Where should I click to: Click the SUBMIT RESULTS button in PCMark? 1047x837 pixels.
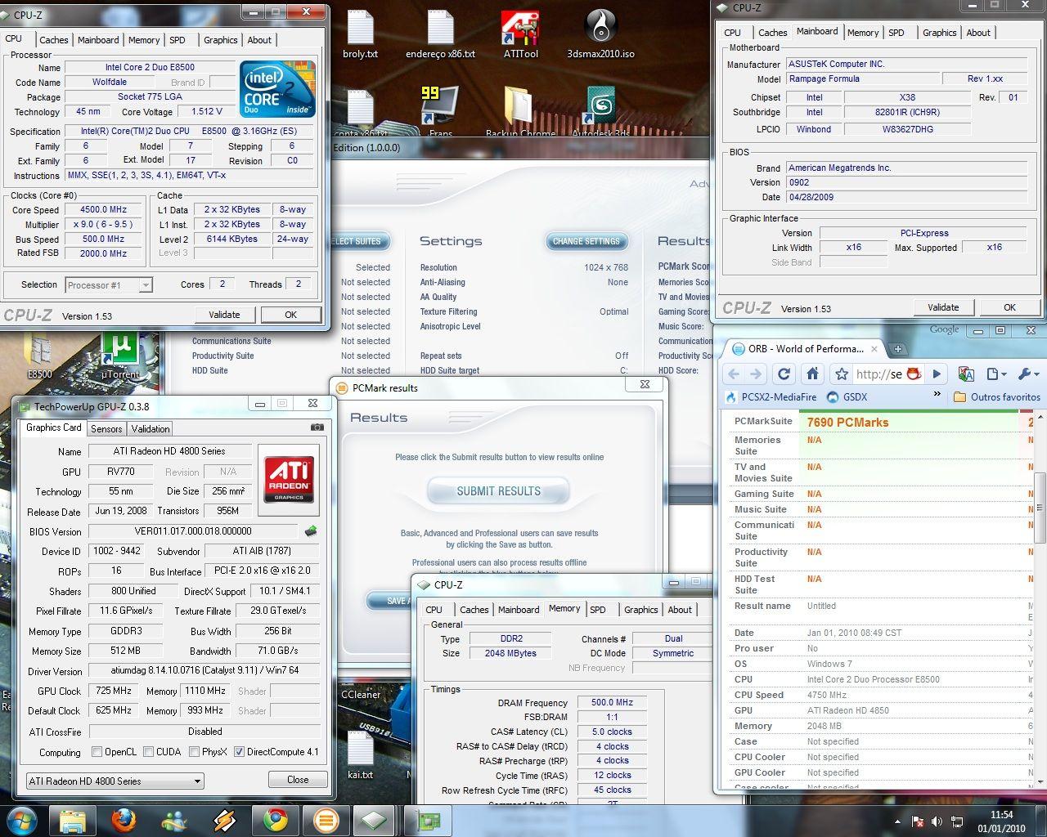coord(498,491)
